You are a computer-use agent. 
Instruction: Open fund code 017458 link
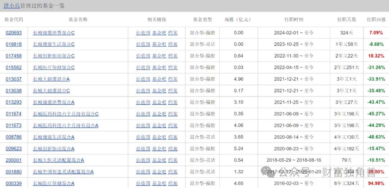14,56
